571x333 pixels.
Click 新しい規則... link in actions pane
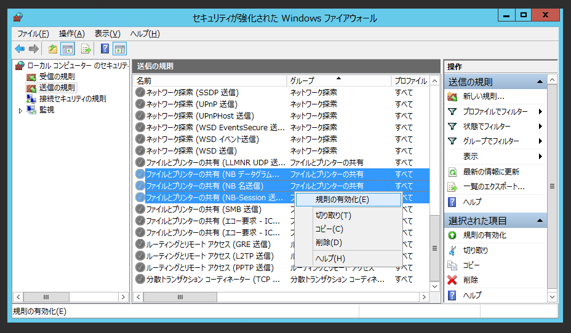[x=484, y=96]
